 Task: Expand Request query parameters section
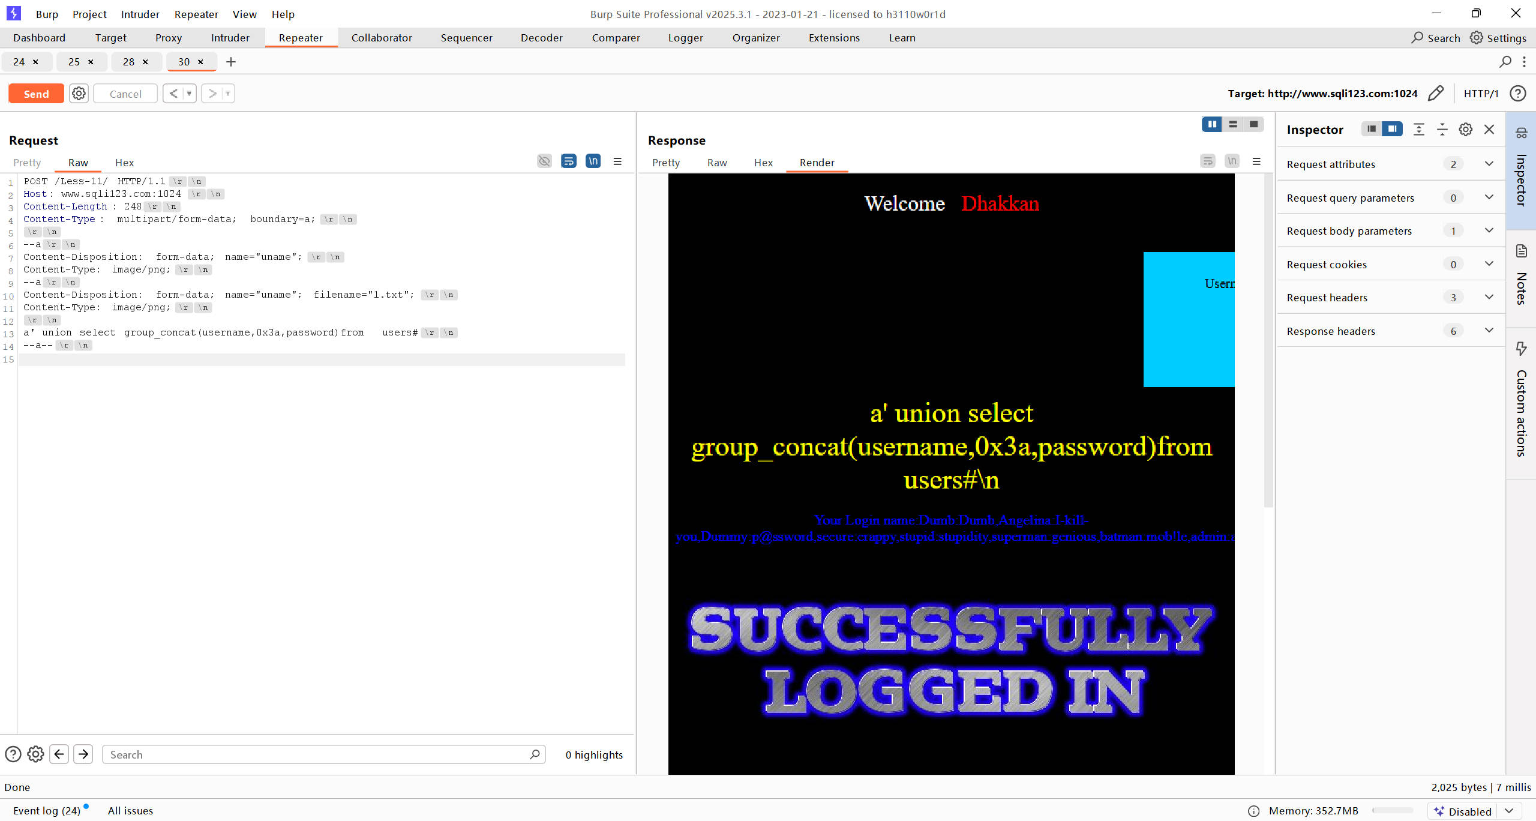click(1391, 198)
